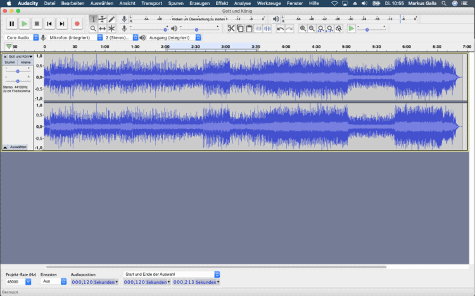This screenshot has height=296, width=475.
Task: Open the Erzeugen menu
Action: 199,3
